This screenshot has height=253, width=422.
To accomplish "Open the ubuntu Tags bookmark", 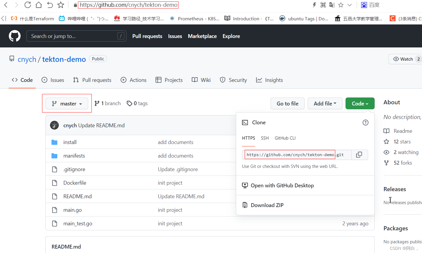I will pos(304,19).
